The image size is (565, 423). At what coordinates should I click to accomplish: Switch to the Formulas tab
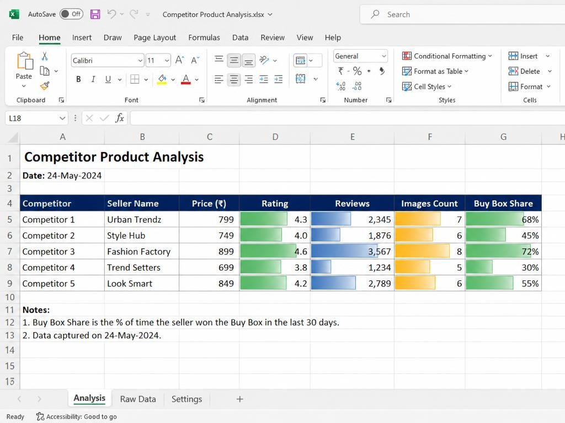204,37
